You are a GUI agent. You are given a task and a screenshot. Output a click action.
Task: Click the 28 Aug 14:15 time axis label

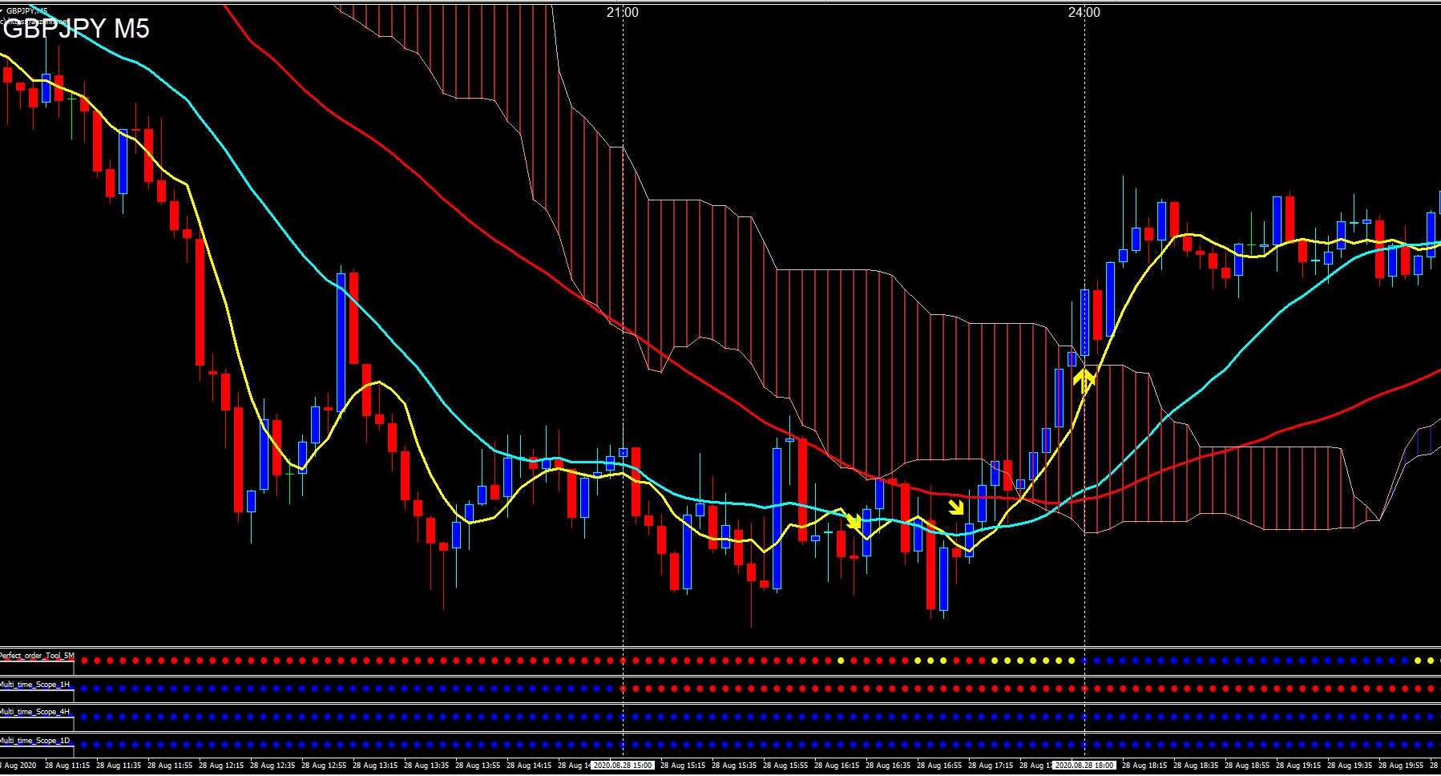click(x=529, y=766)
